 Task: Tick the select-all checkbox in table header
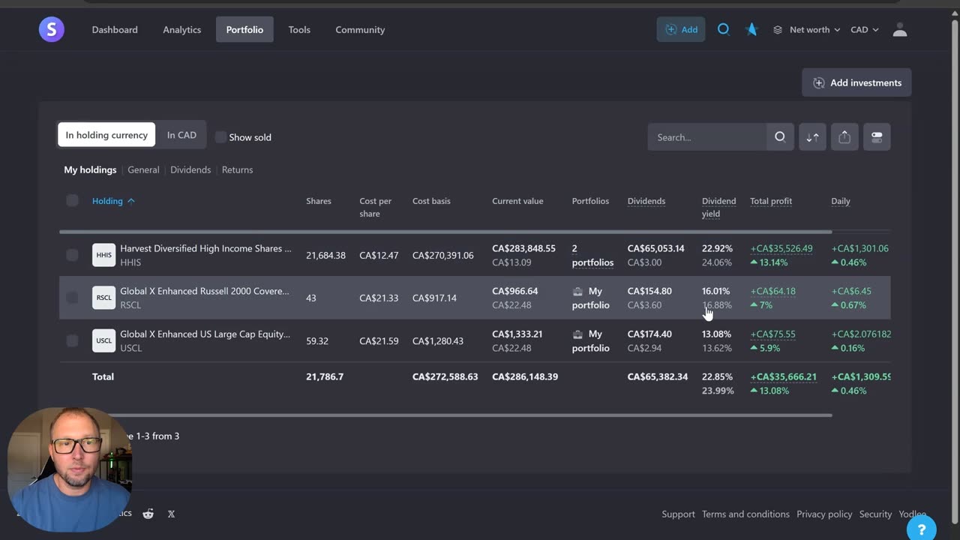(72, 200)
